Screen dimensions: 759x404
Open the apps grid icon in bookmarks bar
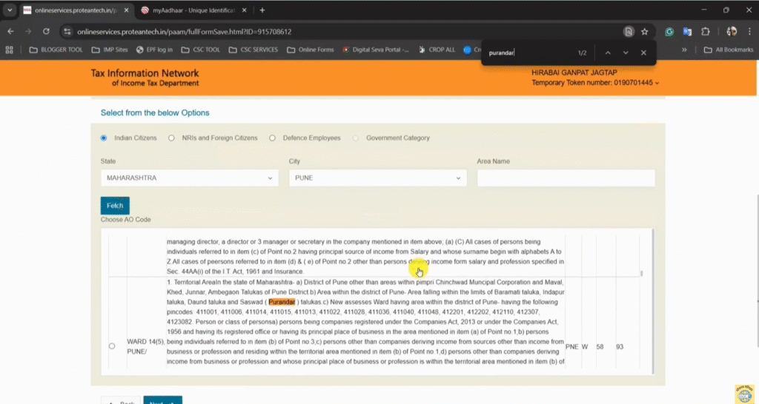(10, 50)
